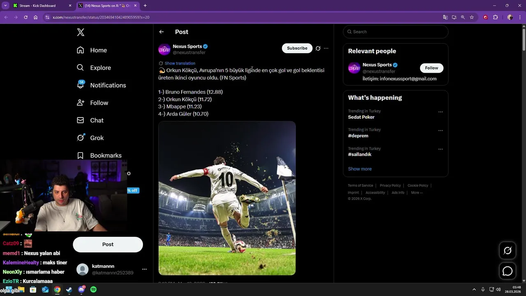Open Nexus Sports avatar in post header

click(164, 49)
